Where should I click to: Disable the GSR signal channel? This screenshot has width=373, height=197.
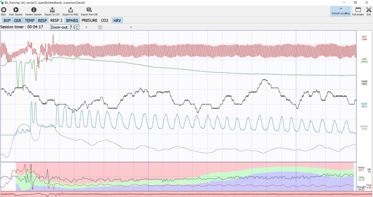17,20
